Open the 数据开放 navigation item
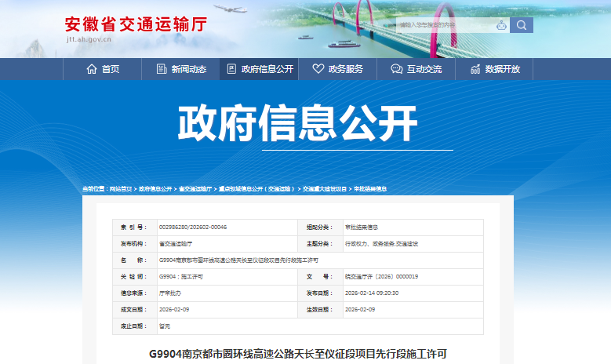Image resolution: width=611 pixels, height=364 pixels. point(503,69)
